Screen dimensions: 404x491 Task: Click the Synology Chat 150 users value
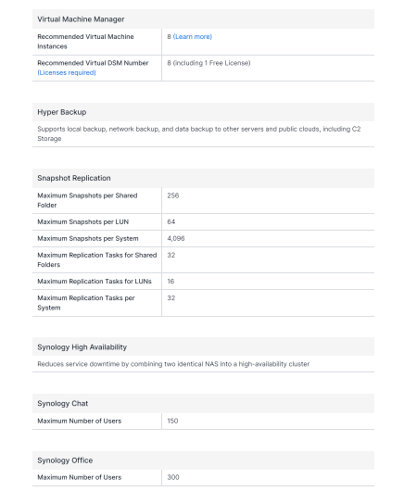point(172,421)
